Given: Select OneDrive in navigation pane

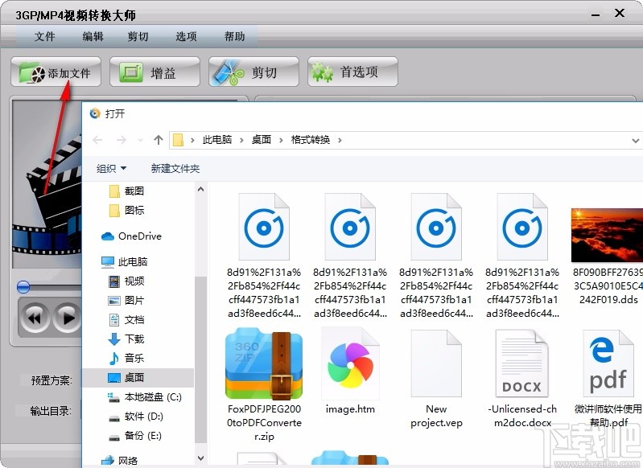Looking at the screenshot, I should tap(131, 236).
